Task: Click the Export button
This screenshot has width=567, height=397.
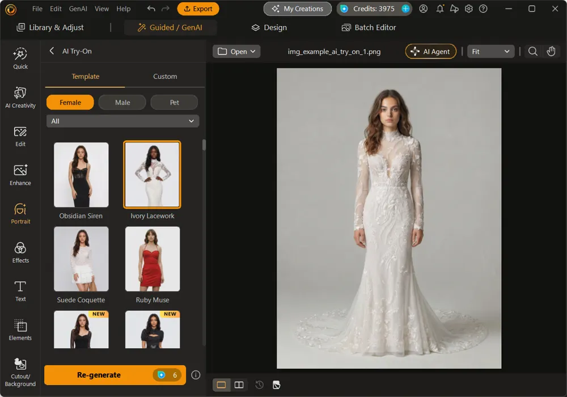Action: 198,9
